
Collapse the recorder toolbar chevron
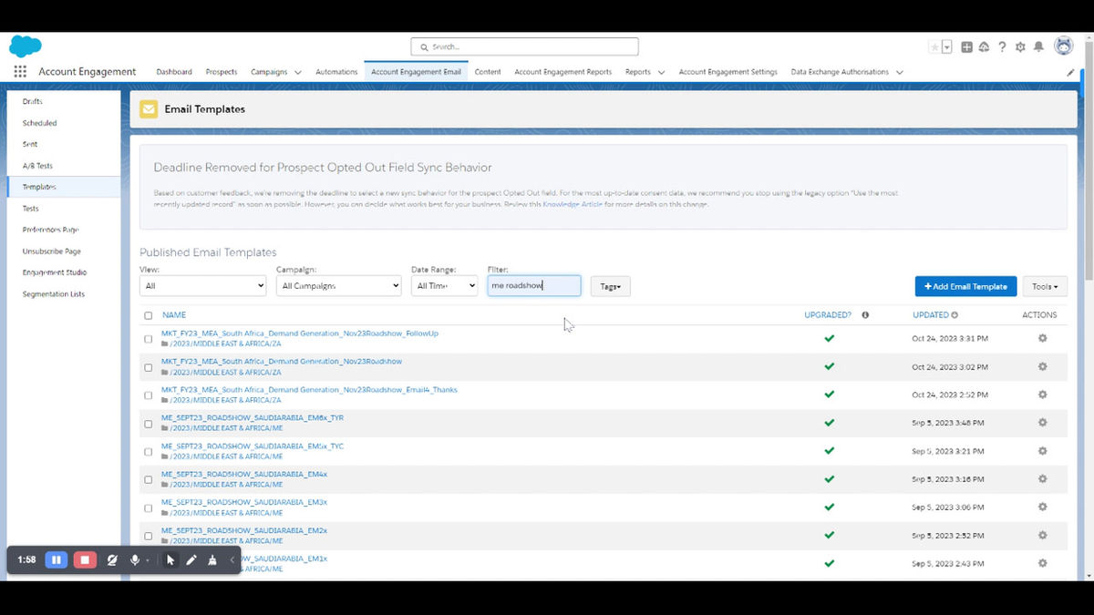(232, 559)
